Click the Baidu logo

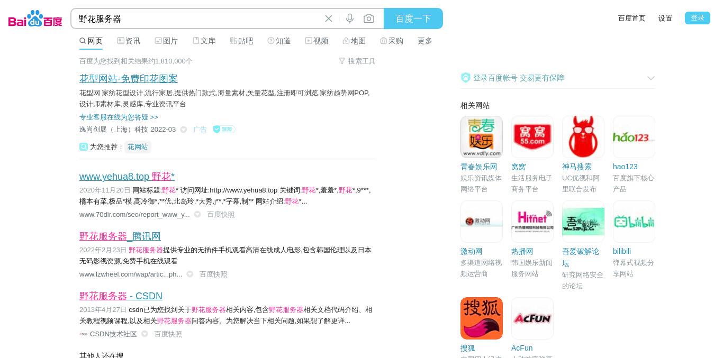(35, 19)
